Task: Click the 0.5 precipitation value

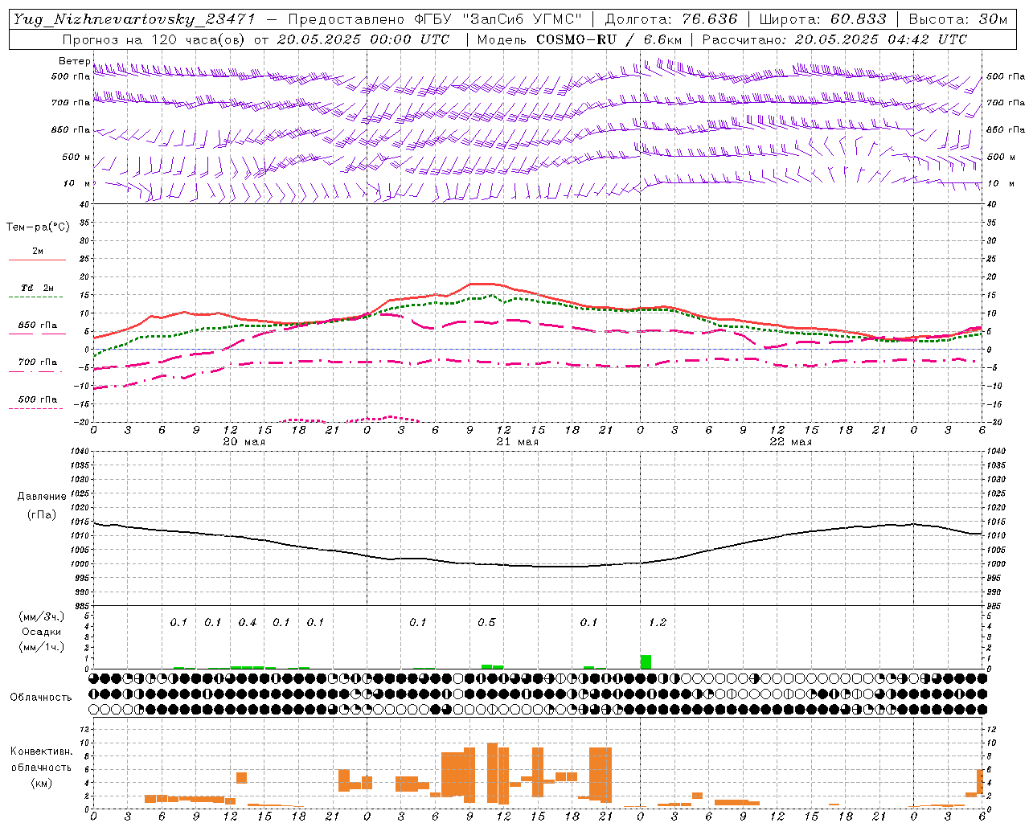Action: tap(486, 623)
